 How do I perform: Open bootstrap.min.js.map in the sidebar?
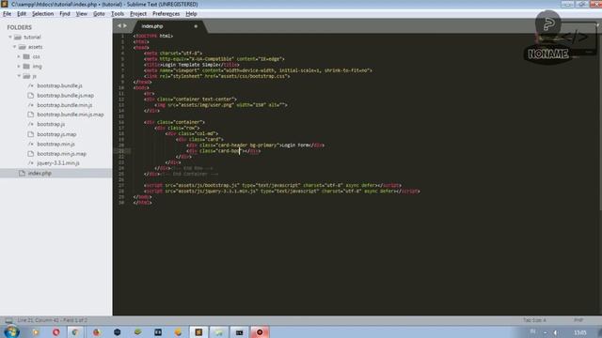(x=61, y=154)
